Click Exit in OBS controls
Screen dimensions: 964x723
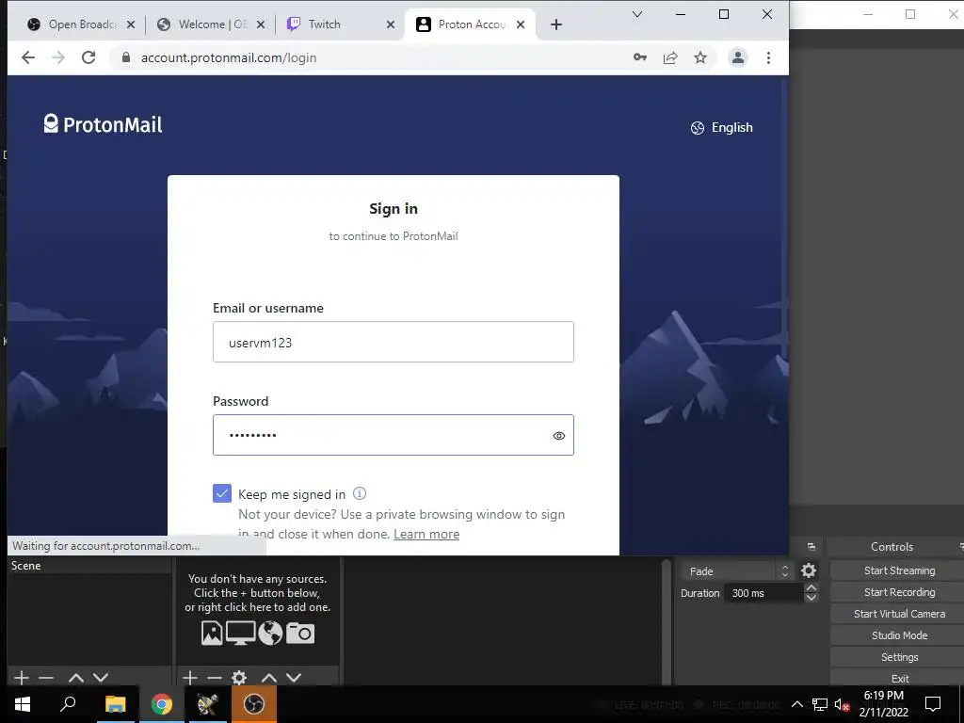(x=899, y=678)
